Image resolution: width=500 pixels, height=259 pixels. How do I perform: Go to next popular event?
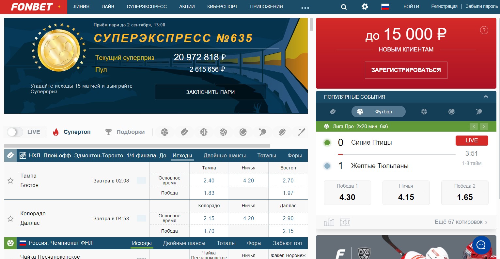point(484,126)
